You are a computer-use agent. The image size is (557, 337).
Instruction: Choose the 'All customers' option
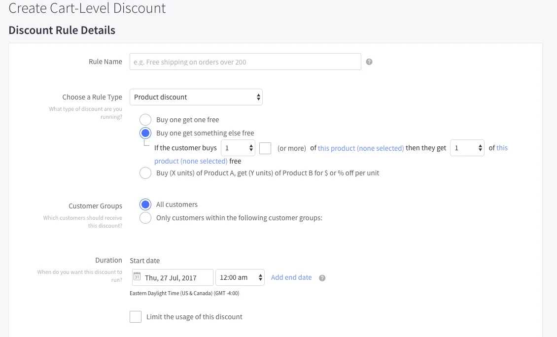pyautogui.click(x=145, y=204)
